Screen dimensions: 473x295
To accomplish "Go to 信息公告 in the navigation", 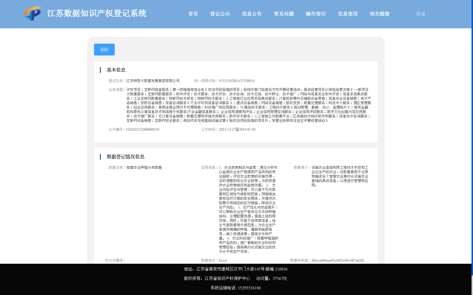I will (x=252, y=14).
